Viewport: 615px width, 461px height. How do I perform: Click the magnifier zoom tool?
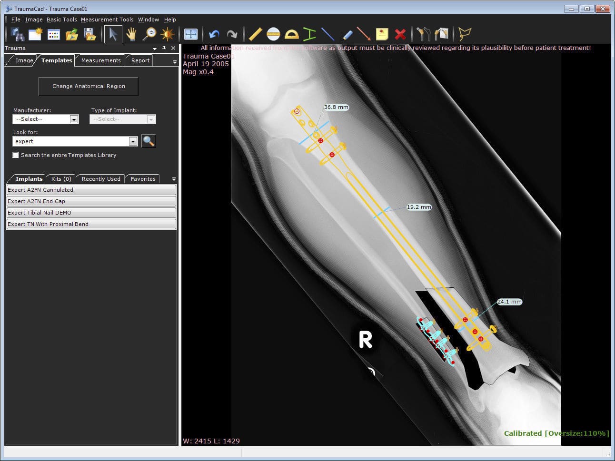click(x=149, y=34)
